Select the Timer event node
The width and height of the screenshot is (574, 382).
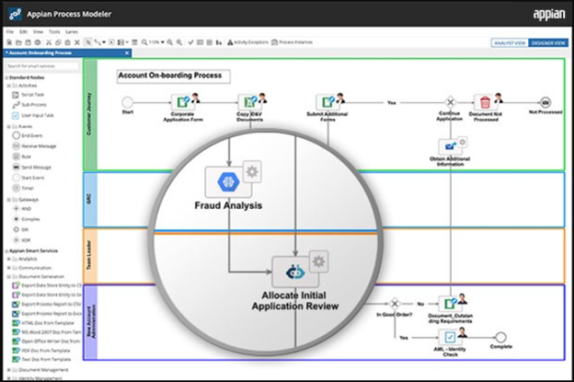(x=23, y=188)
